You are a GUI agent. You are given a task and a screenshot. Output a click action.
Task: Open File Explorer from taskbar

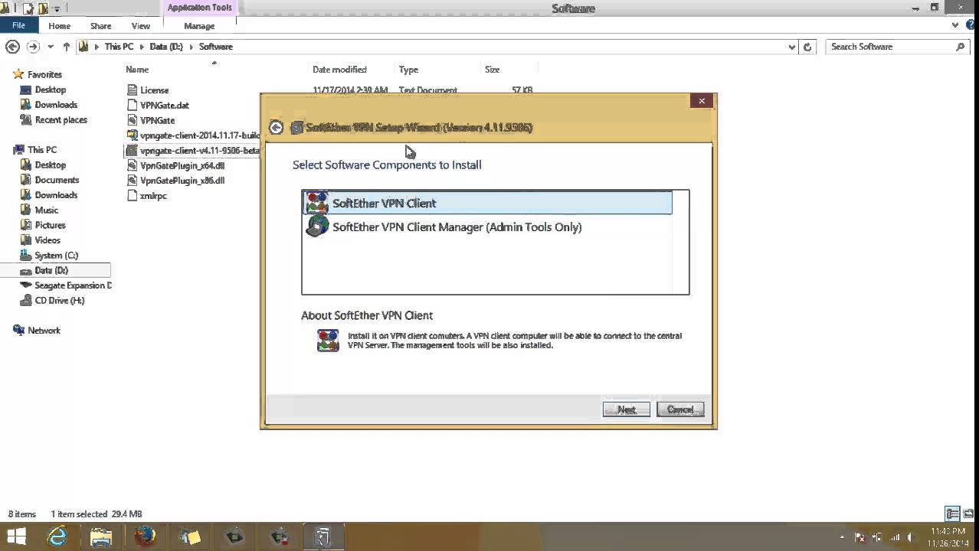[x=101, y=536]
